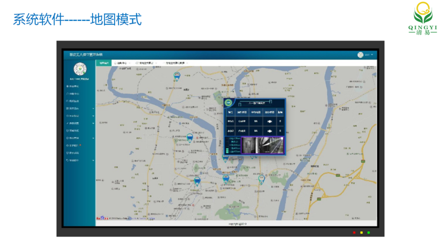The height and width of the screenshot is (248, 441).
Task: Open the sidebar item with the red notification dot
Action: tap(74, 145)
